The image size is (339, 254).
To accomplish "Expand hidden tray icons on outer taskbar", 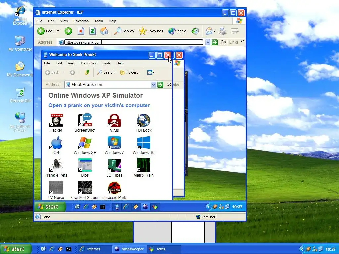I will pyautogui.click(x=302, y=249).
